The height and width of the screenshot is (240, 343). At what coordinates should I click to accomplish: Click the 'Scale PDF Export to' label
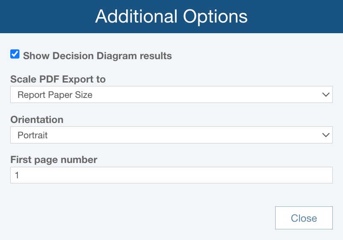tap(58, 79)
